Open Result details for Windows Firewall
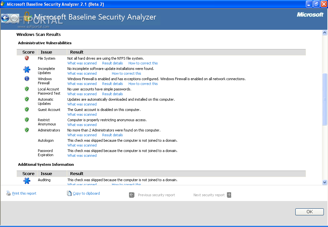Viewport: 328px width, 227px height. (112, 84)
